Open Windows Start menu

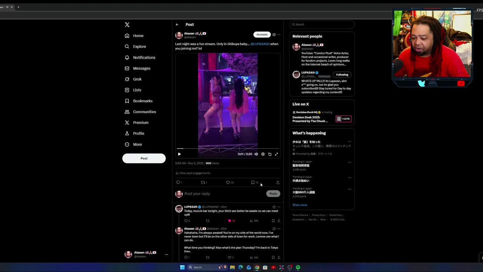click(182, 267)
